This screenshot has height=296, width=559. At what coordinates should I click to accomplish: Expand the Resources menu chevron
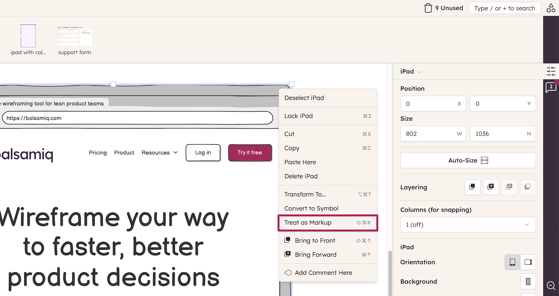[x=175, y=152]
